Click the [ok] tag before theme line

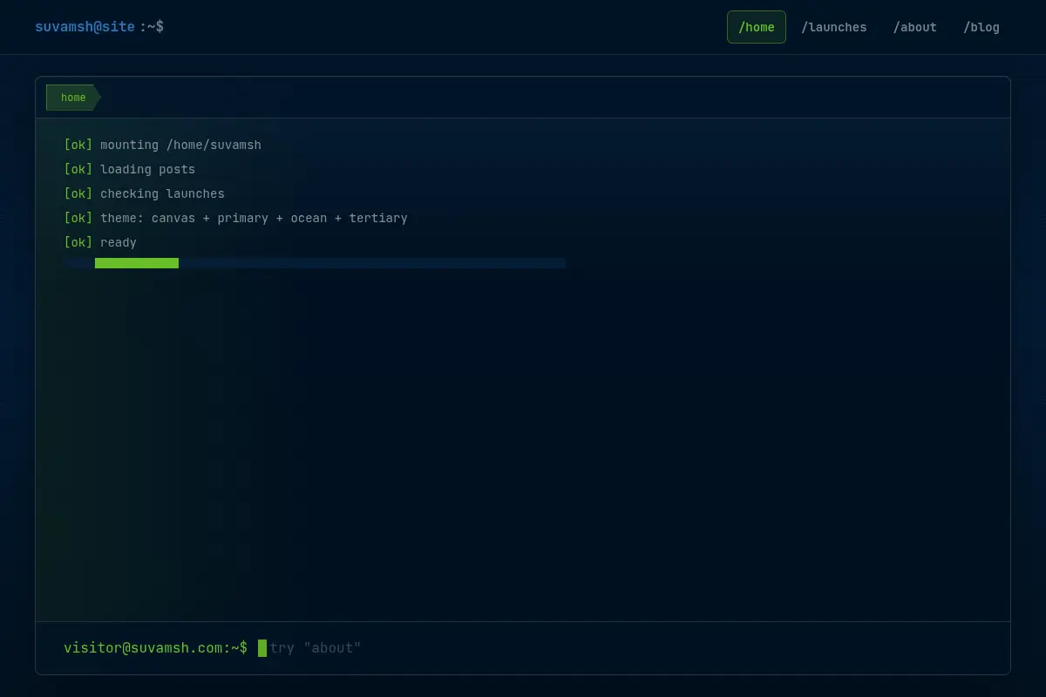pos(78,218)
